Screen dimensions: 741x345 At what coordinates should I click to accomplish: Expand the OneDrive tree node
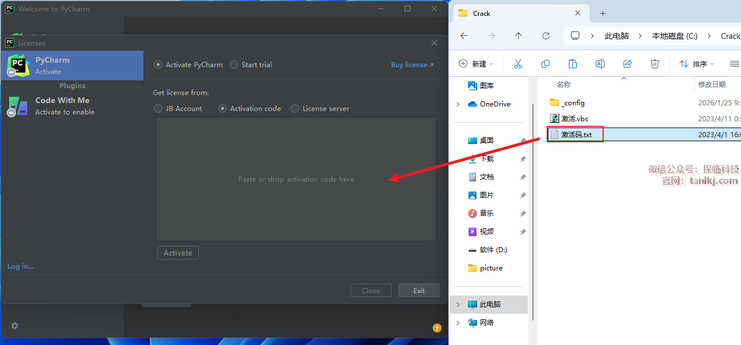tap(458, 104)
